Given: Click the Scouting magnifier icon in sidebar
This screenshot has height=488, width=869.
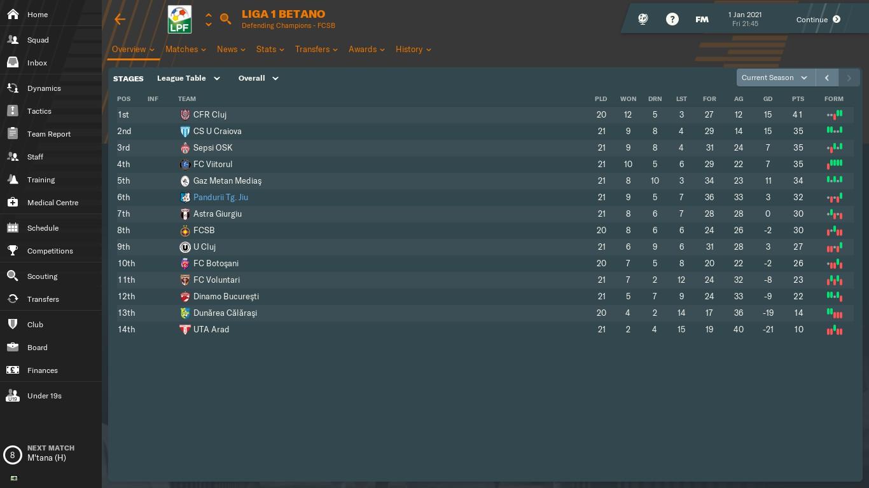Looking at the screenshot, I should point(13,276).
